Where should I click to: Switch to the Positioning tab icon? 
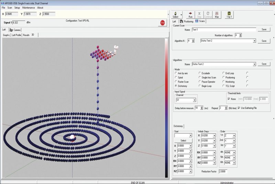[186, 21]
